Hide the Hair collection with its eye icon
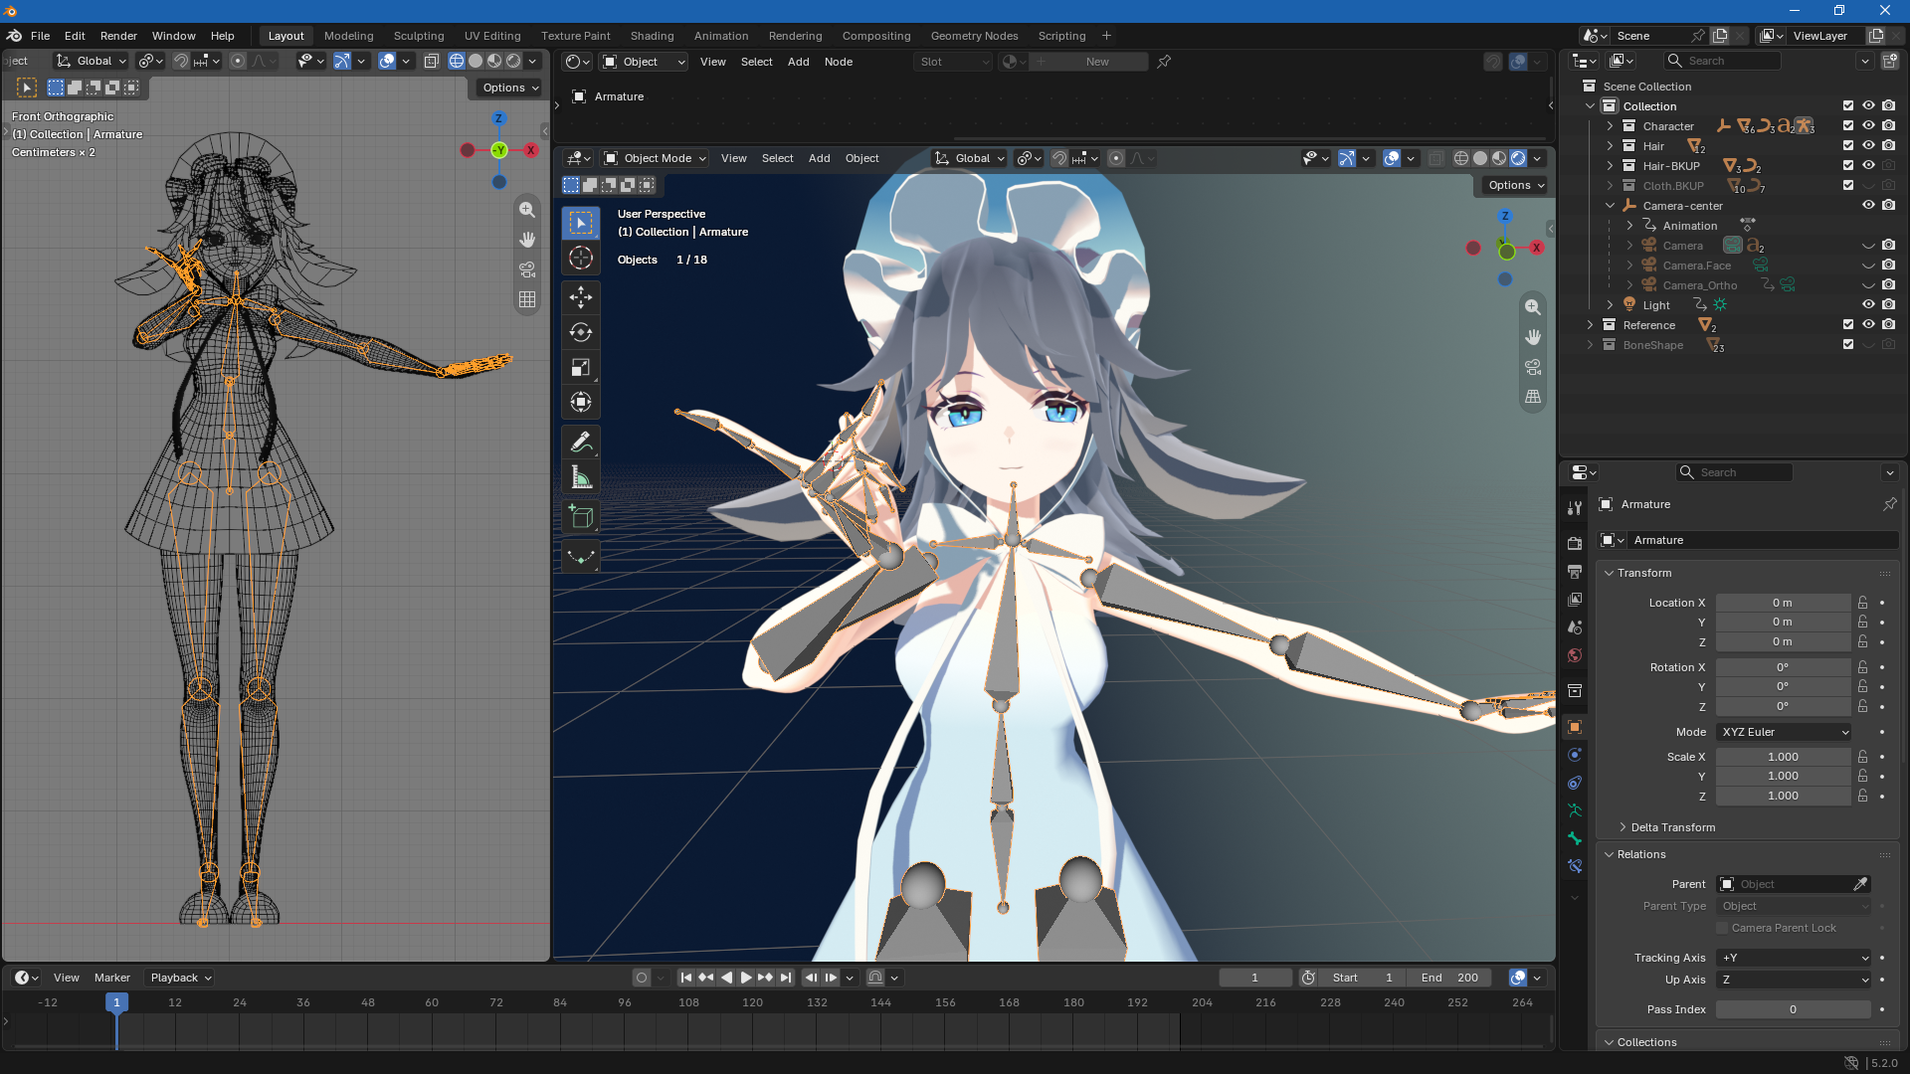This screenshot has width=1910, height=1074. [x=1868, y=146]
